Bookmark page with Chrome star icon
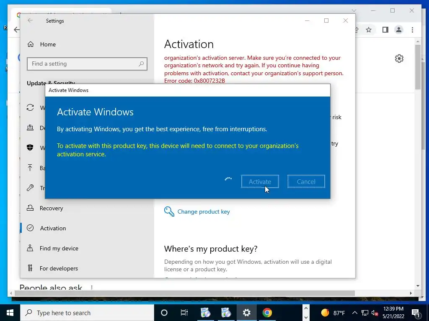The image size is (429, 321). 369,30
